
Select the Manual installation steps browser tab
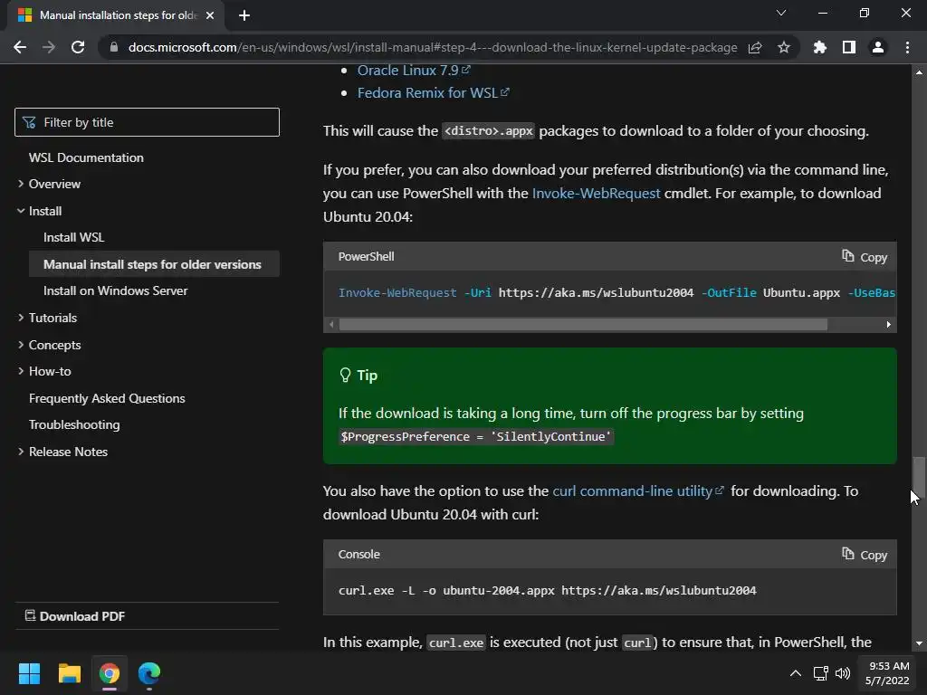116,15
